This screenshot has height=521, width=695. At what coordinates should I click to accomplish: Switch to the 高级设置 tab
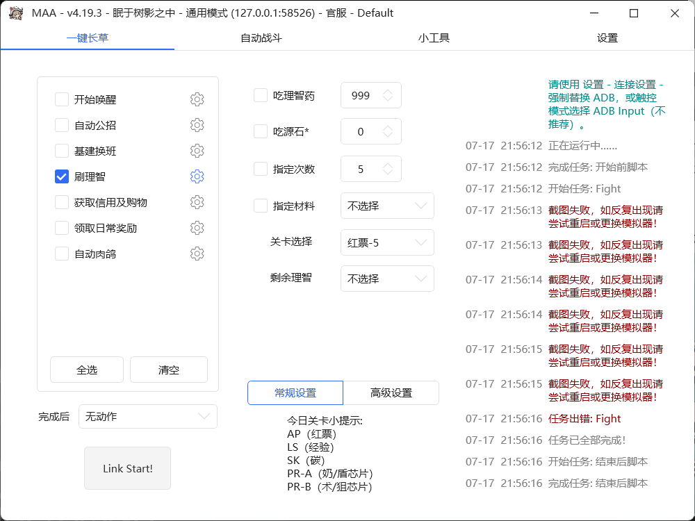click(x=391, y=392)
